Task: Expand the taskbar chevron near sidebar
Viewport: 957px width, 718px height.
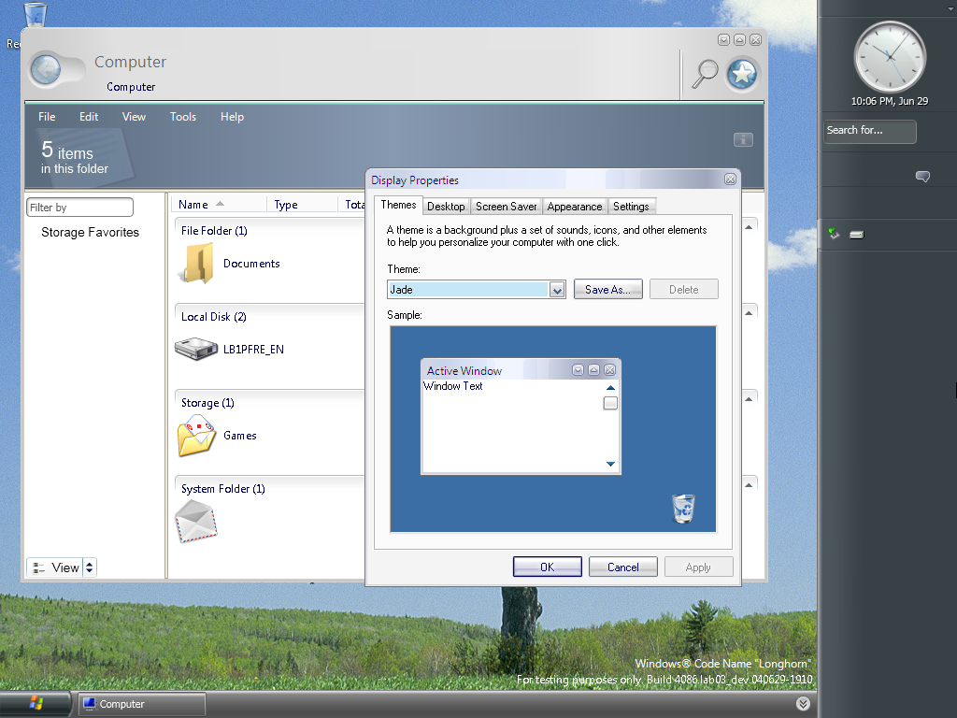Action: coord(803,704)
